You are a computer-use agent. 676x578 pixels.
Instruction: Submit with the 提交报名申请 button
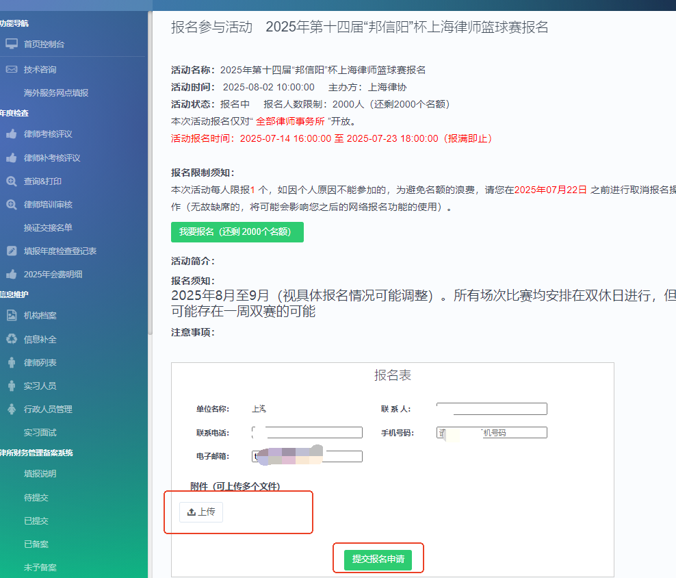click(378, 560)
